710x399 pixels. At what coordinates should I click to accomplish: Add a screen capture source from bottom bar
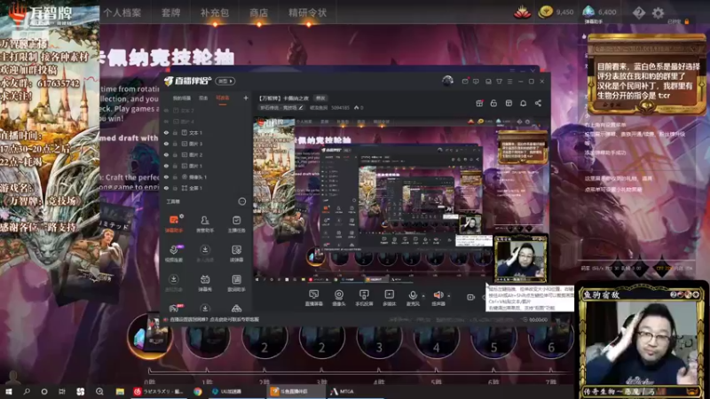coord(313,298)
